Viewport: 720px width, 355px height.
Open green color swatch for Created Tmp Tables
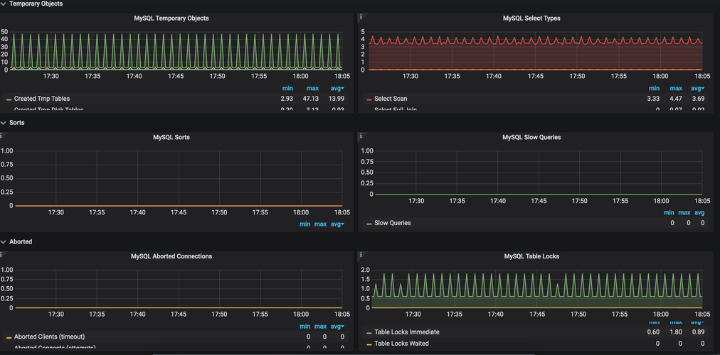click(x=9, y=99)
